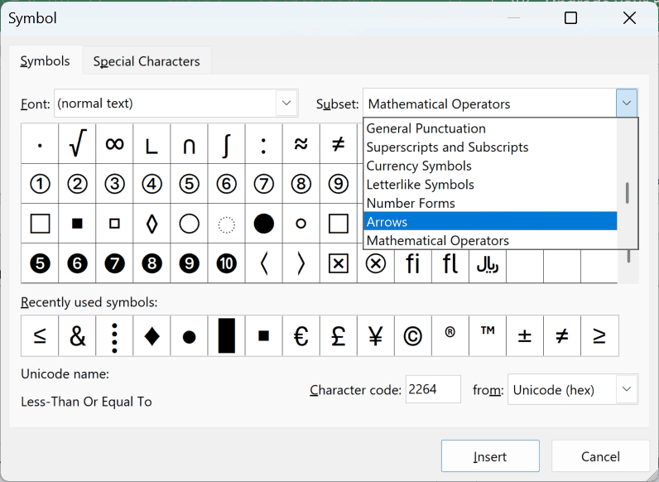
Task: Select the ampersand in recently used symbols
Action: pos(77,335)
